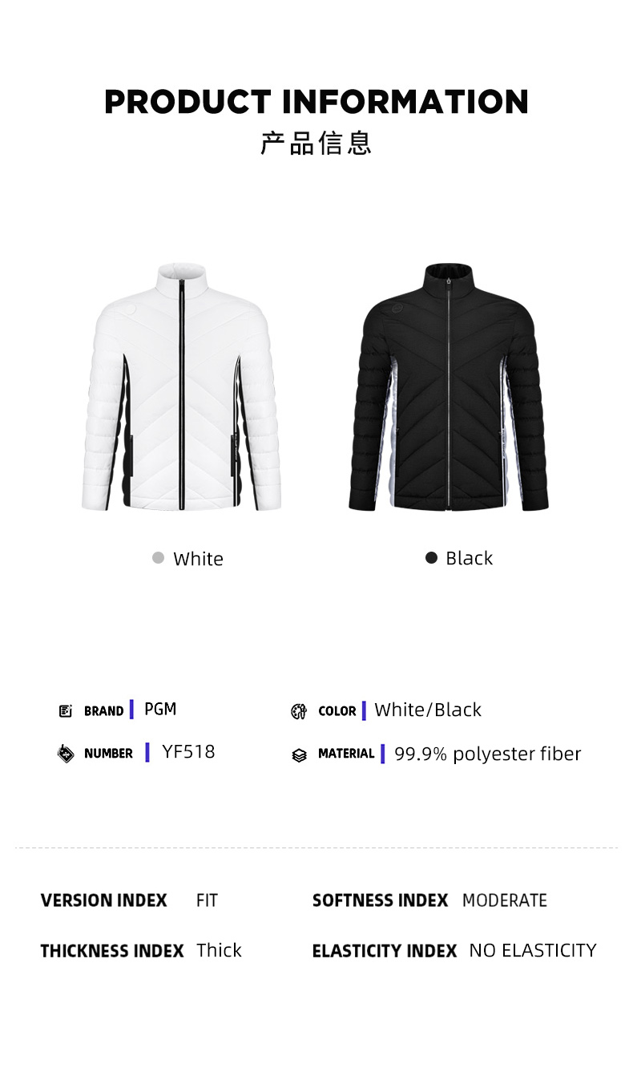The image size is (633, 1068).
Task: Click the White color label
Action: click(198, 559)
